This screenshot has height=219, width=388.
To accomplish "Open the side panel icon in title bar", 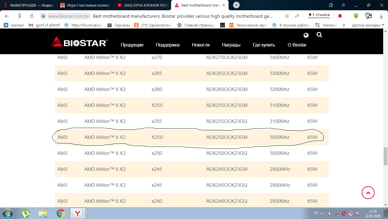I will (x=331, y=5).
